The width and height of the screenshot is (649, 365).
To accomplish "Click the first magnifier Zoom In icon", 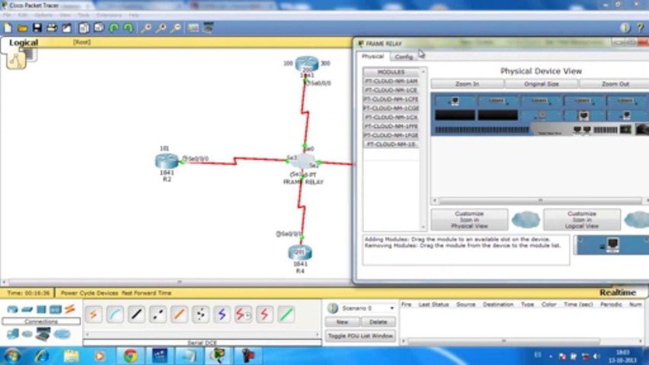I will coord(146,28).
